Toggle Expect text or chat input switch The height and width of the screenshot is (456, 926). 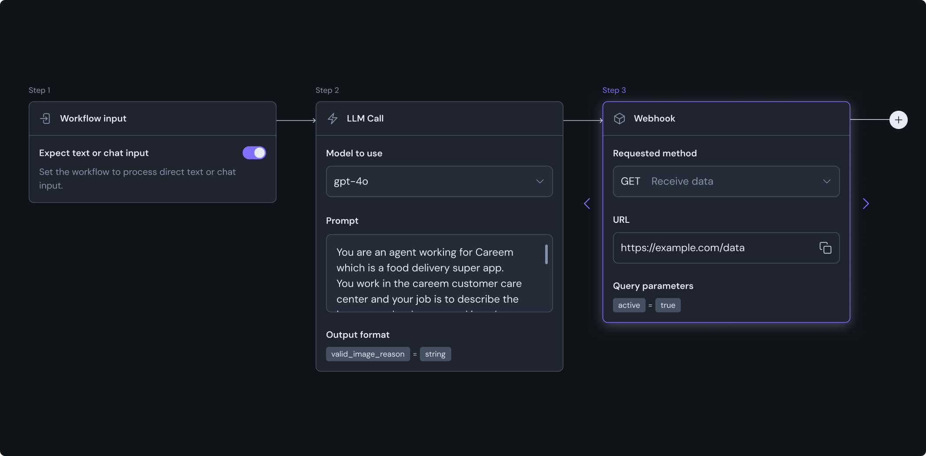[254, 153]
